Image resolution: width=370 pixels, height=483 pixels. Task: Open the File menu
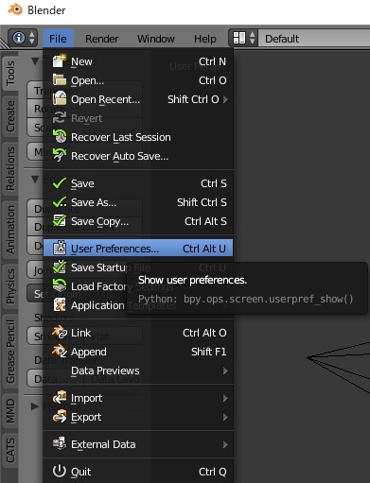pyautogui.click(x=58, y=39)
